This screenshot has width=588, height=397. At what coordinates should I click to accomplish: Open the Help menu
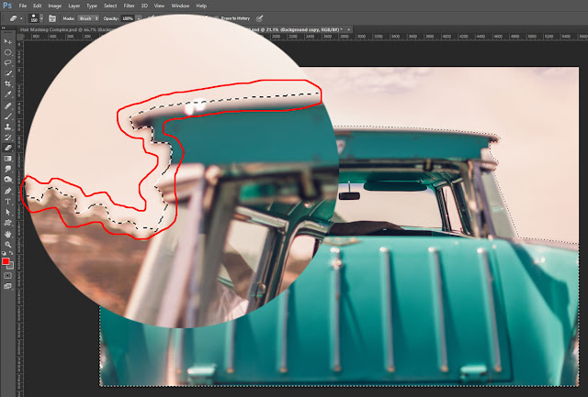[x=201, y=6]
